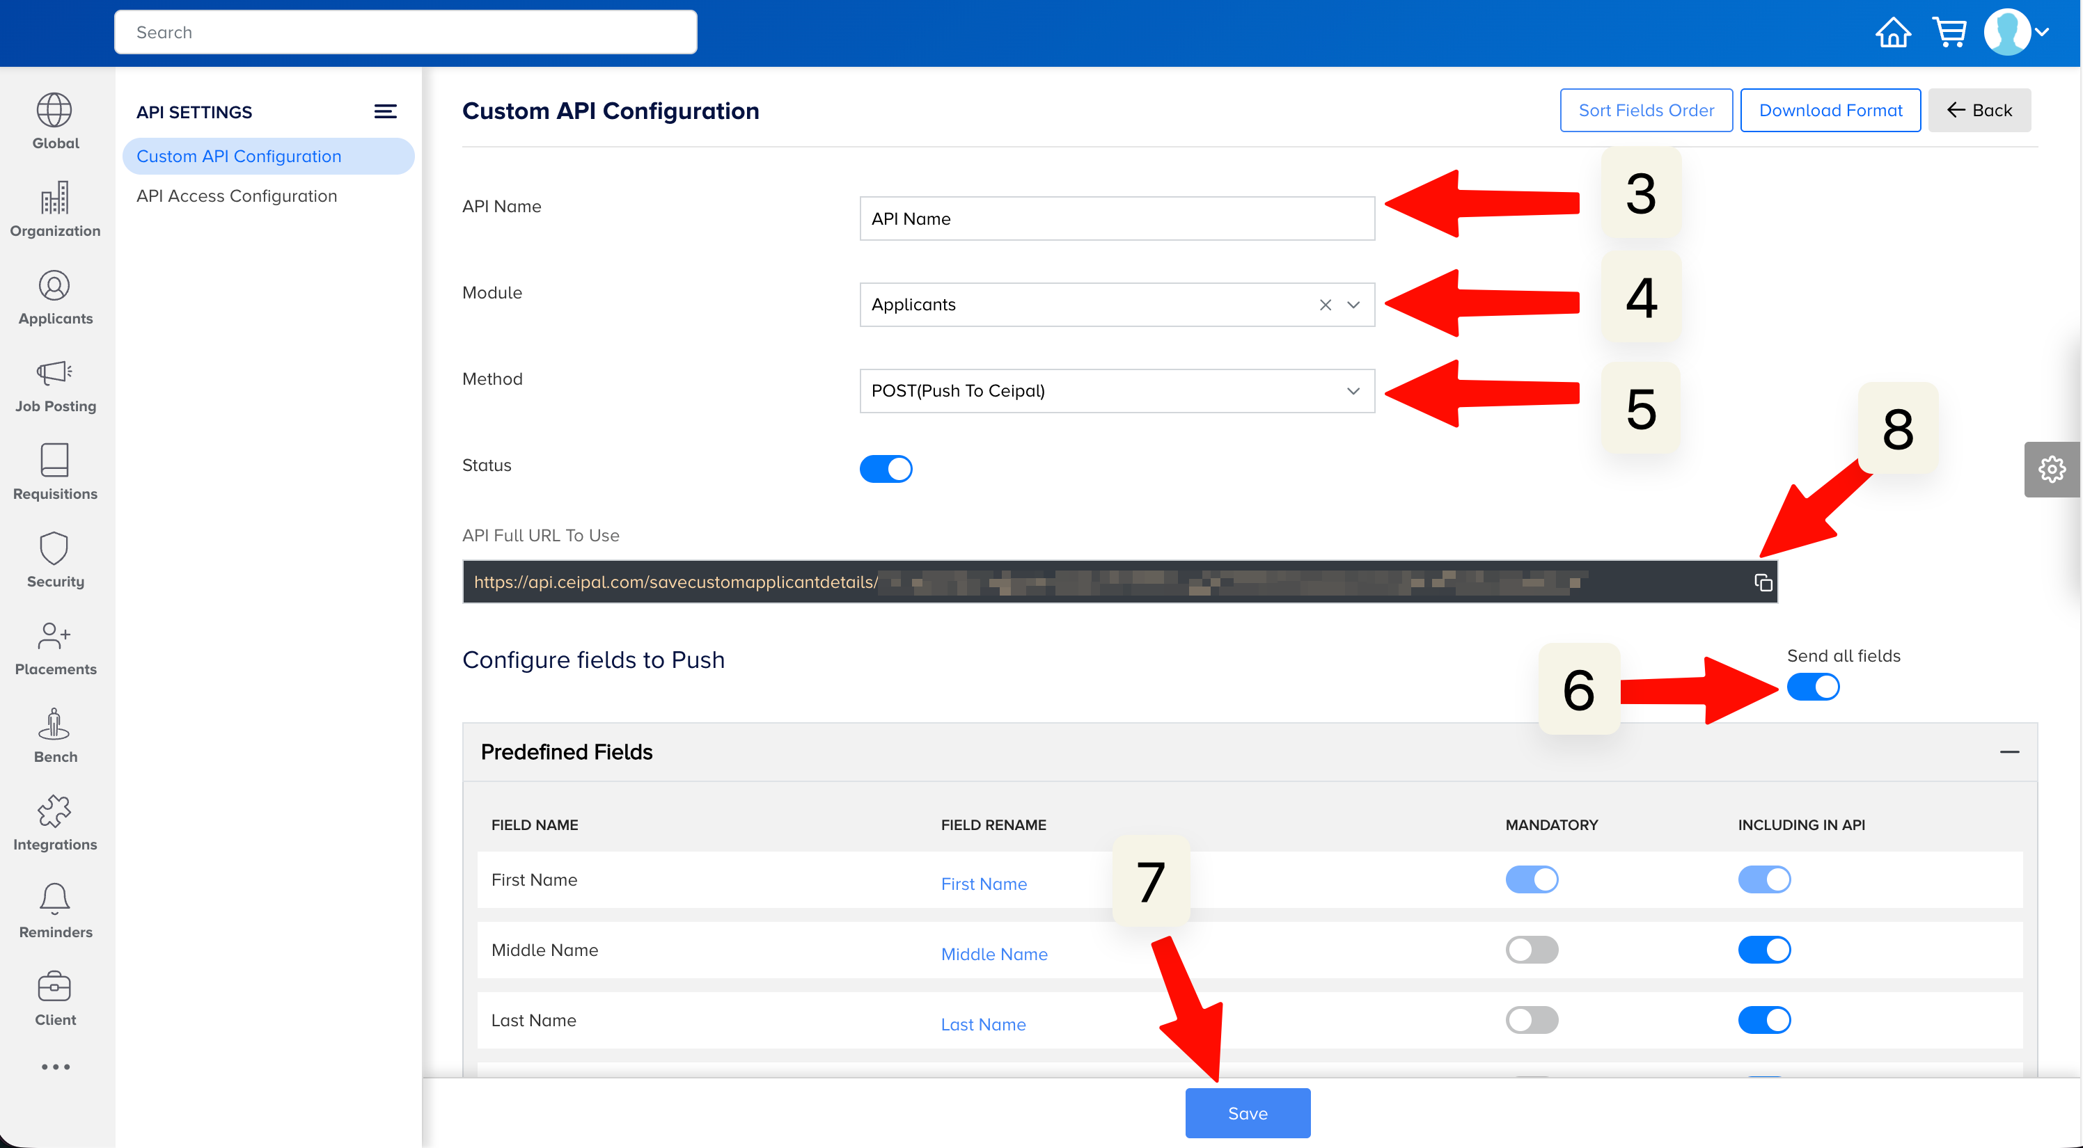Toggle the Status switch off
This screenshot has width=2083, height=1148.
[x=886, y=468]
